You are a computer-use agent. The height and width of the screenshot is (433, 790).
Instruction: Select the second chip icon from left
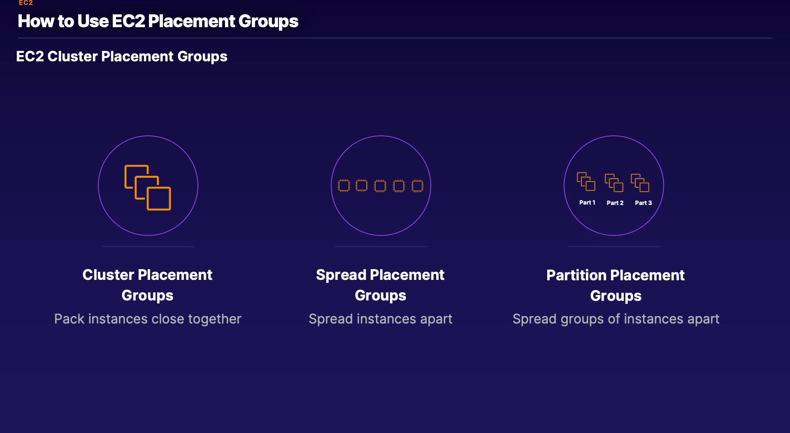click(x=362, y=186)
